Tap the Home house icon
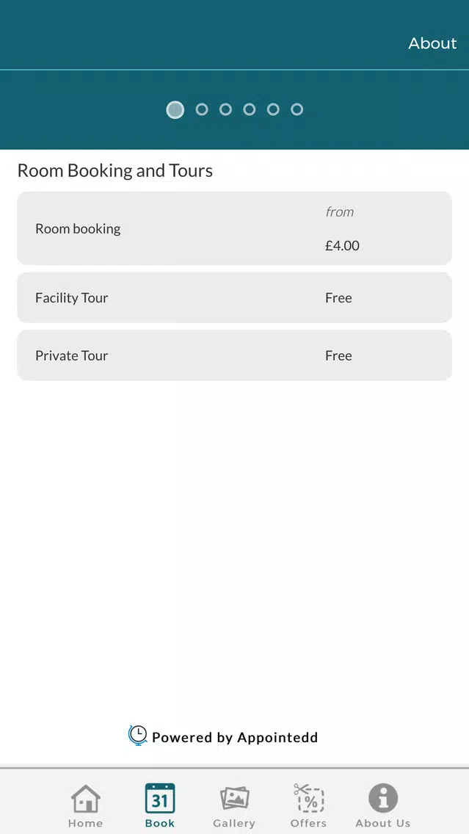This screenshot has height=834, width=469. point(86,798)
